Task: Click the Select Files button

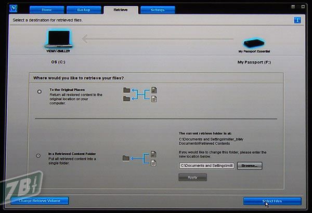Action: pos(272,201)
